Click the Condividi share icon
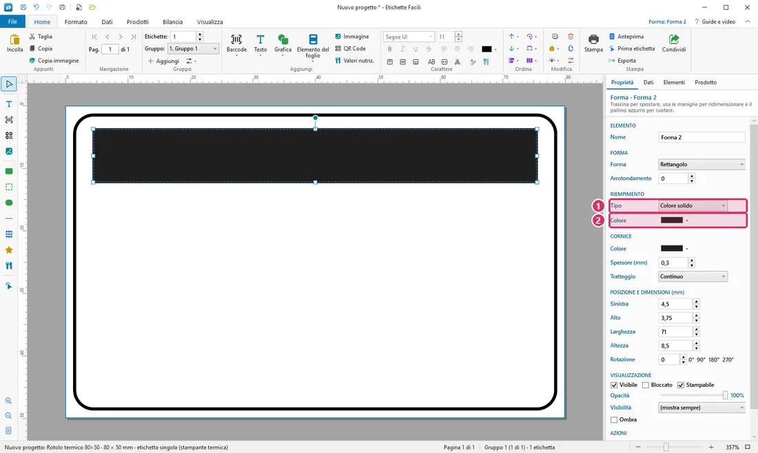 [674, 43]
